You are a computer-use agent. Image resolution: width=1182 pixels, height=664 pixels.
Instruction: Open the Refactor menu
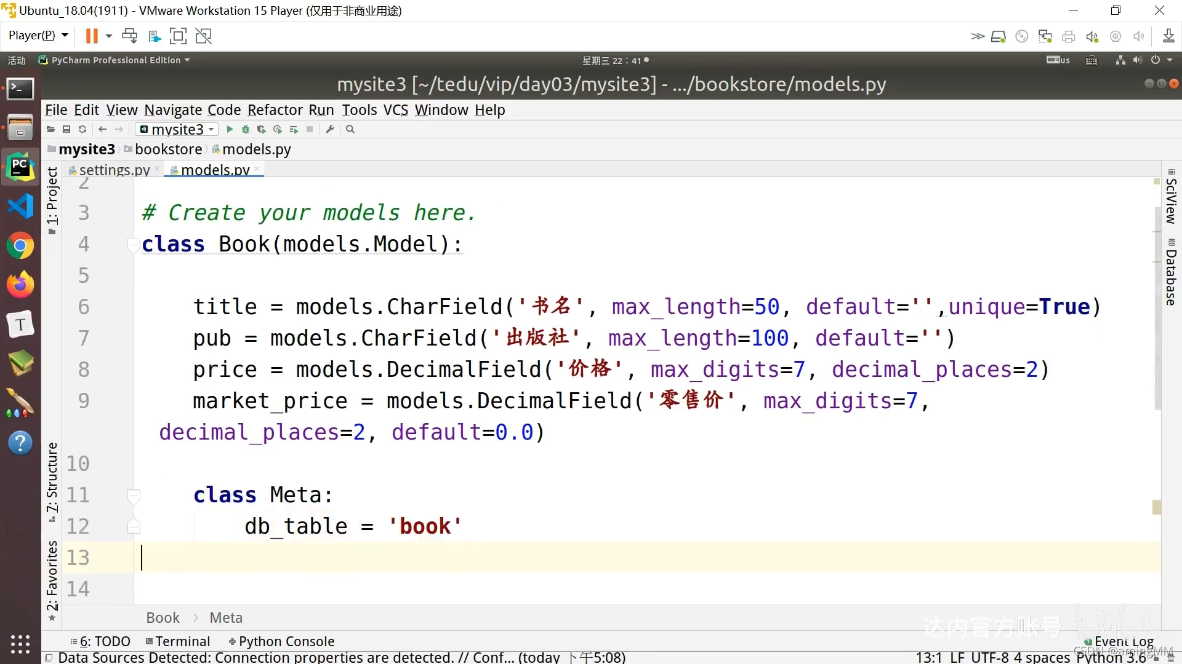(275, 110)
